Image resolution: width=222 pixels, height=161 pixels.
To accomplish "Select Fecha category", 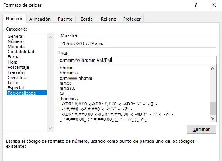I will coord(27,57).
